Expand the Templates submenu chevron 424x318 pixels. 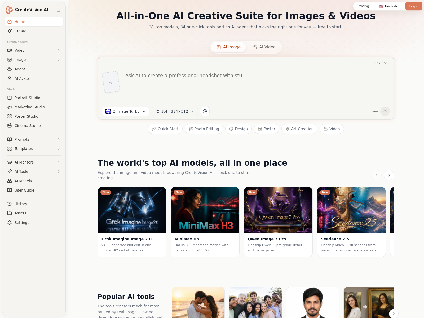click(59, 149)
